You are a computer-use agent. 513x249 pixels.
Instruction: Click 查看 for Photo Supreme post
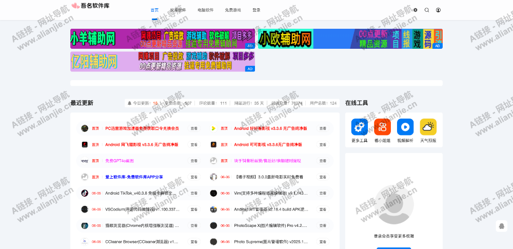(323, 242)
